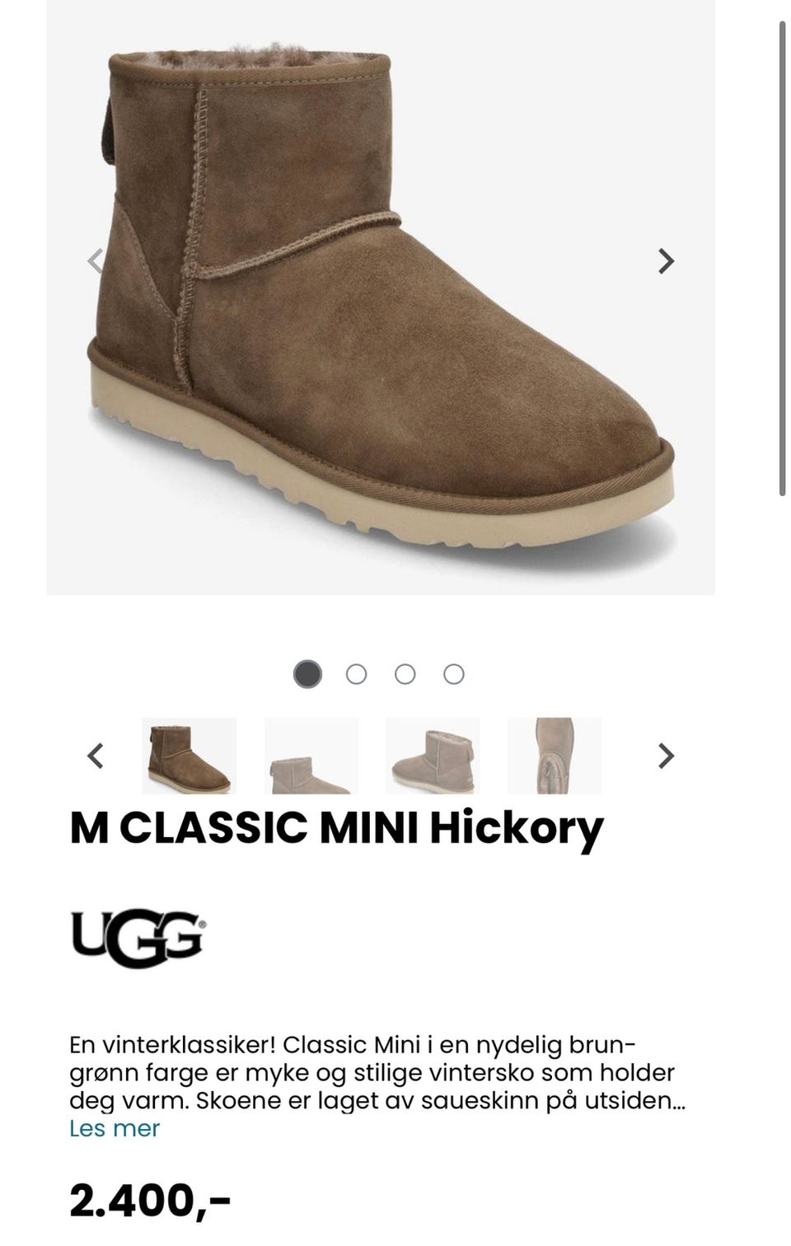Select the second image dot indicator
Viewport: 791px width, 1246px height.
click(x=356, y=674)
